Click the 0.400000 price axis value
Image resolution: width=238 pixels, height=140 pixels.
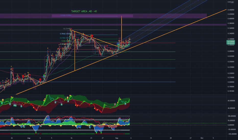pyautogui.click(x=231, y=19)
